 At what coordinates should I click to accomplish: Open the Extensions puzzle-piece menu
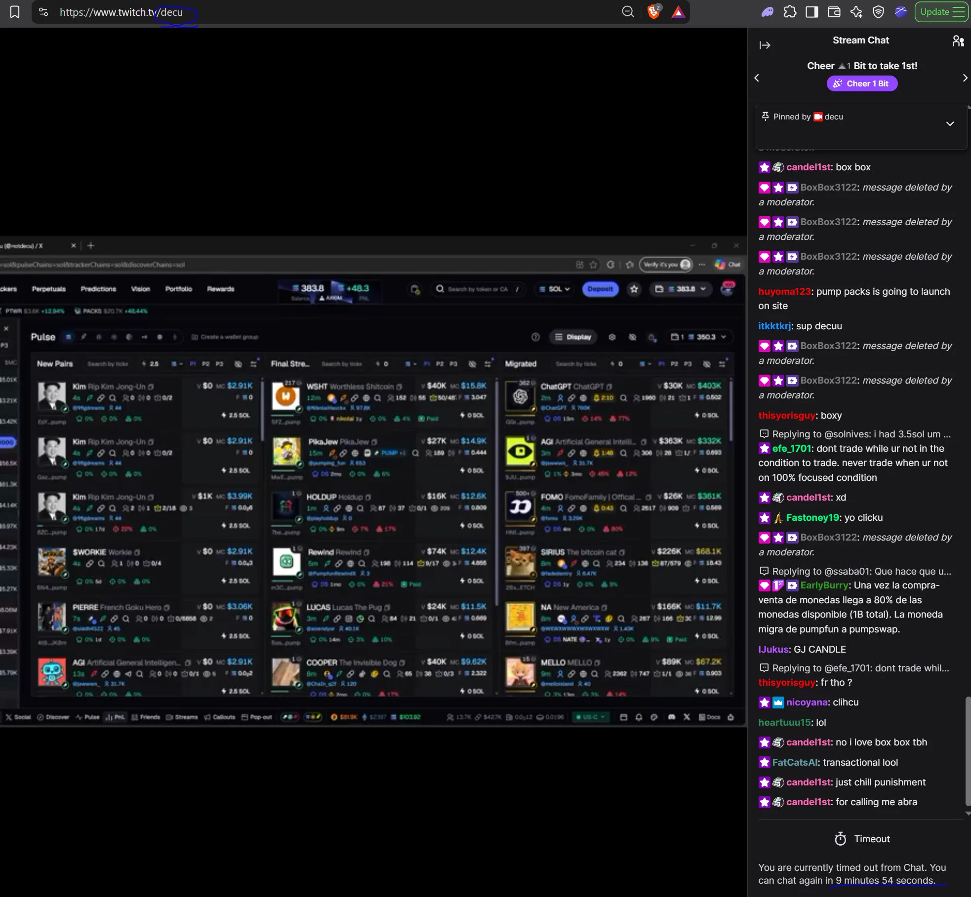click(x=790, y=12)
